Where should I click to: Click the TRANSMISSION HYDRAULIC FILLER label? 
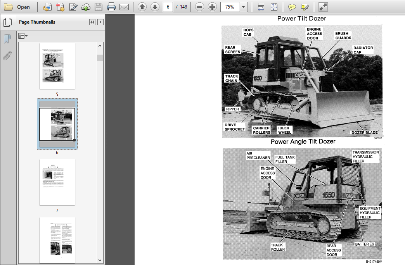(365, 157)
